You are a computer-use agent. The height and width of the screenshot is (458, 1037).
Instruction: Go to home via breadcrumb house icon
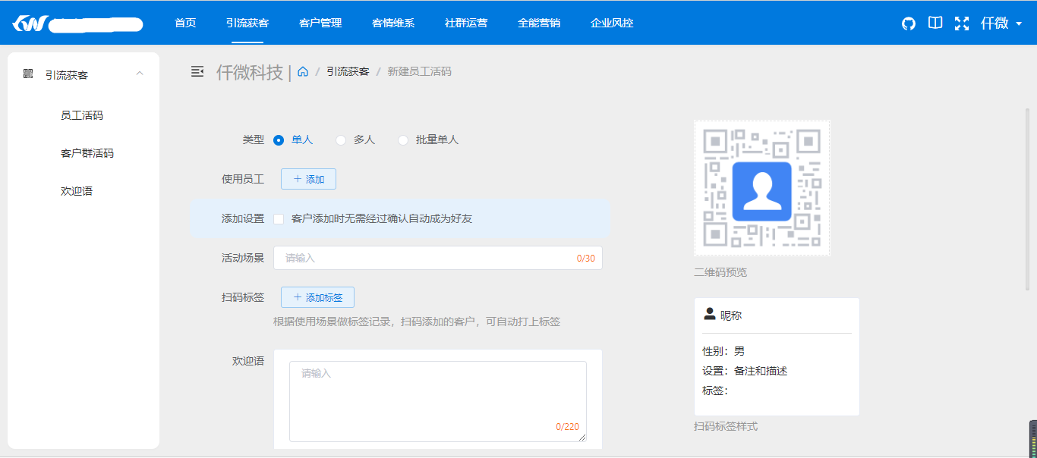303,72
